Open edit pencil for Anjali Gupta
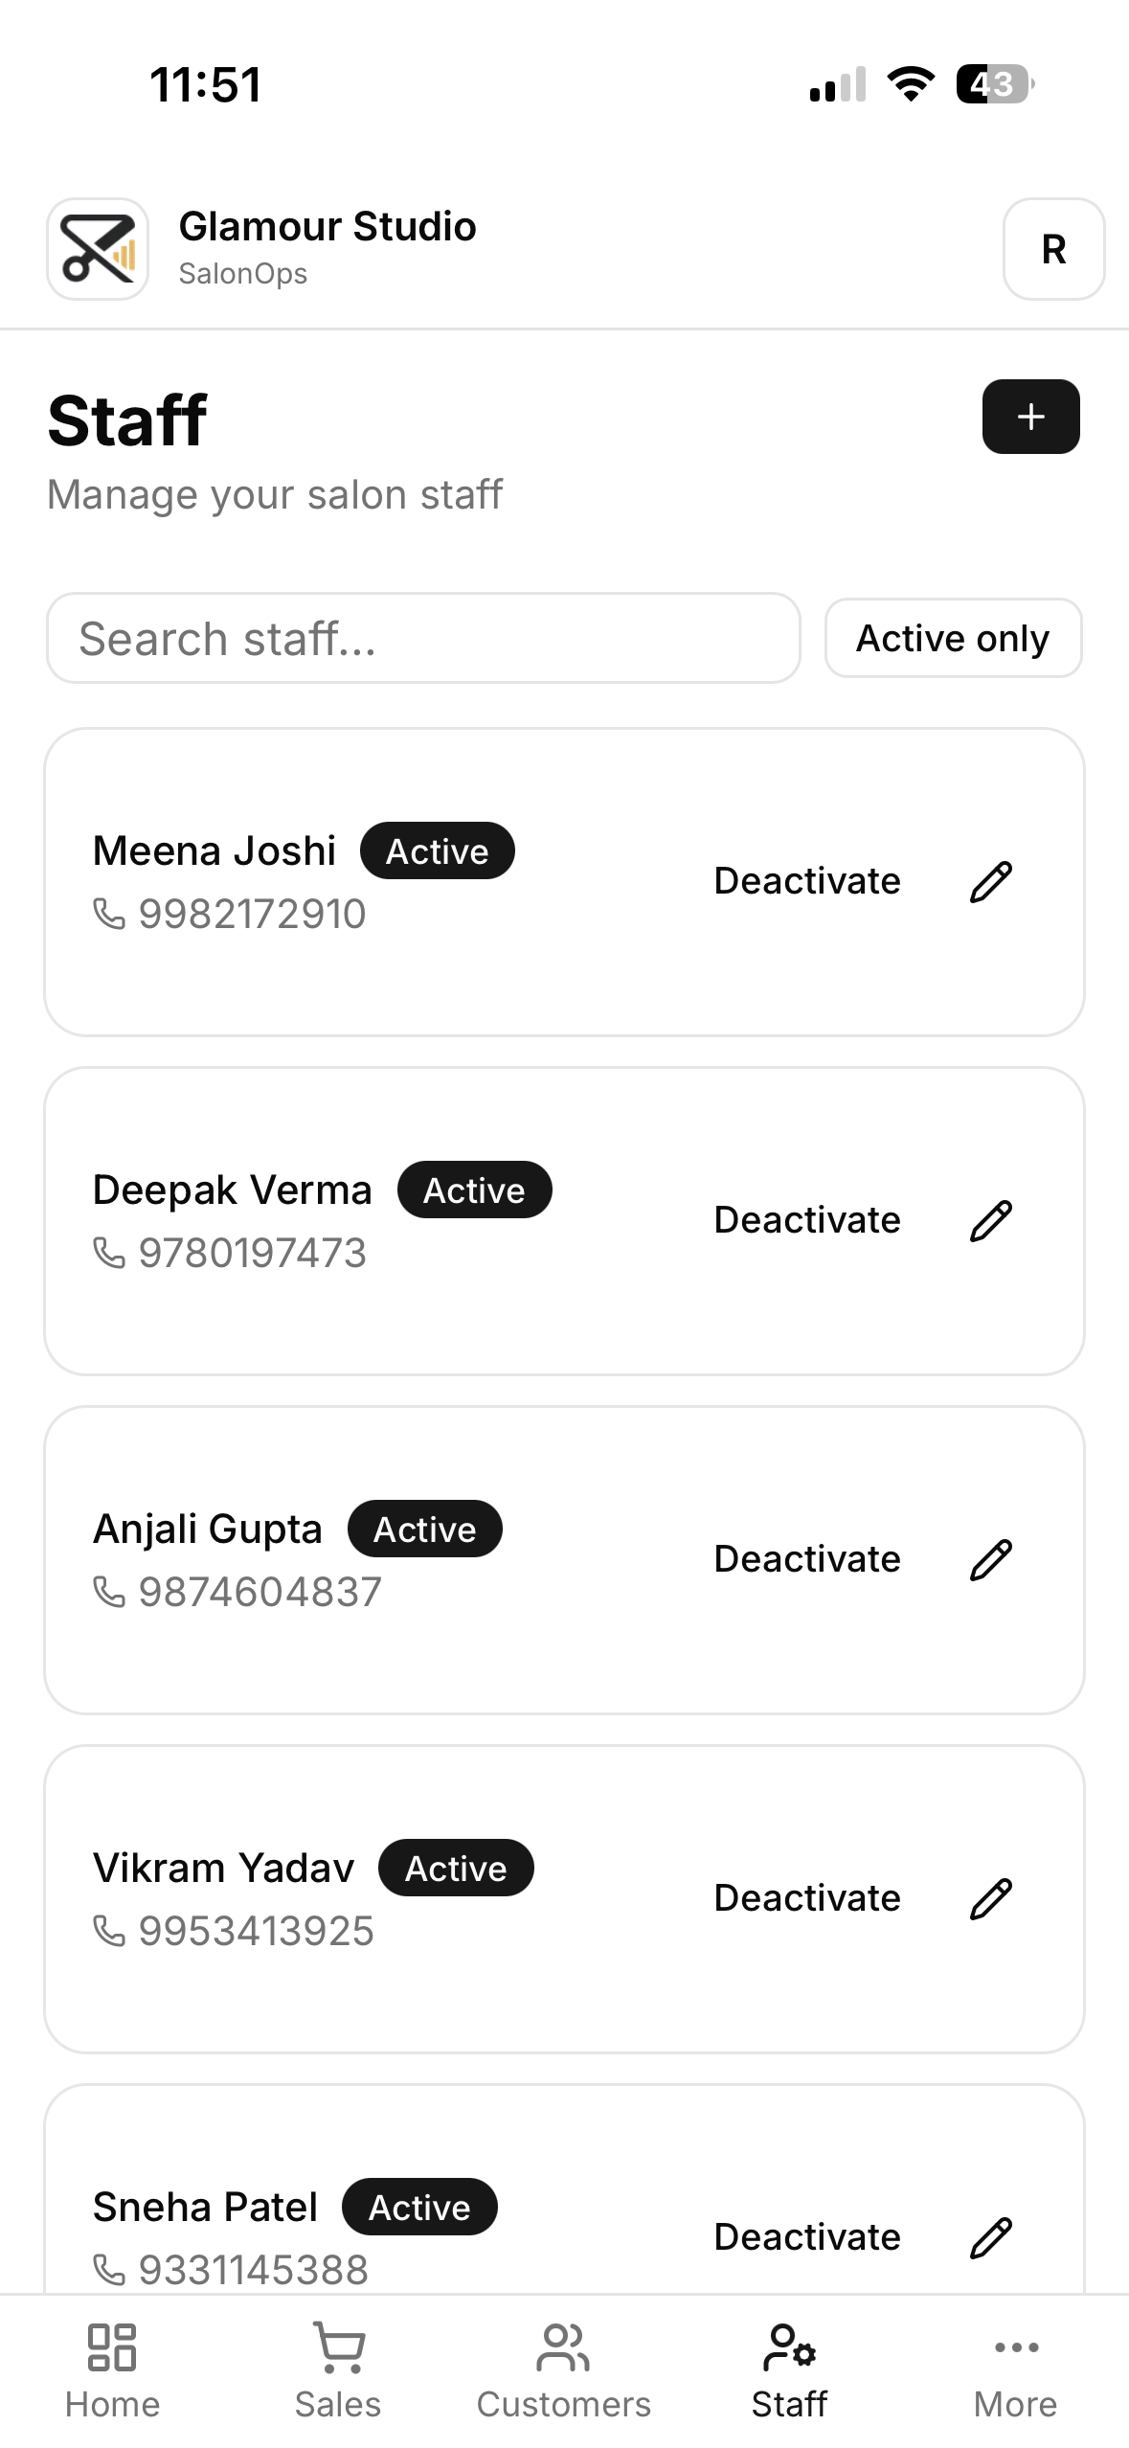 pyautogui.click(x=990, y=1559)
